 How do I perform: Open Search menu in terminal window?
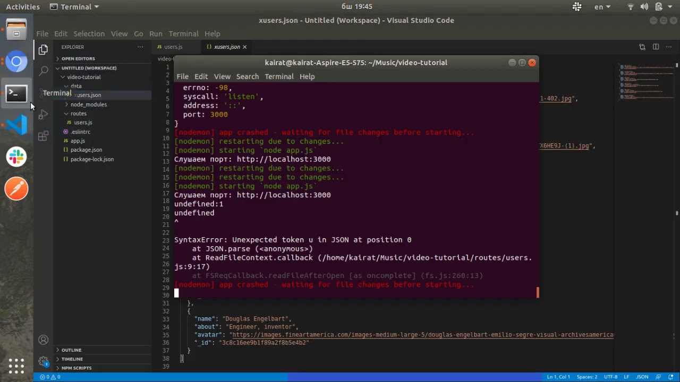coord(248,76)
